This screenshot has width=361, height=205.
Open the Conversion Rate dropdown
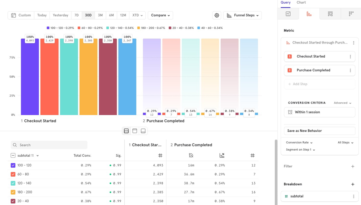click(299, 142)
